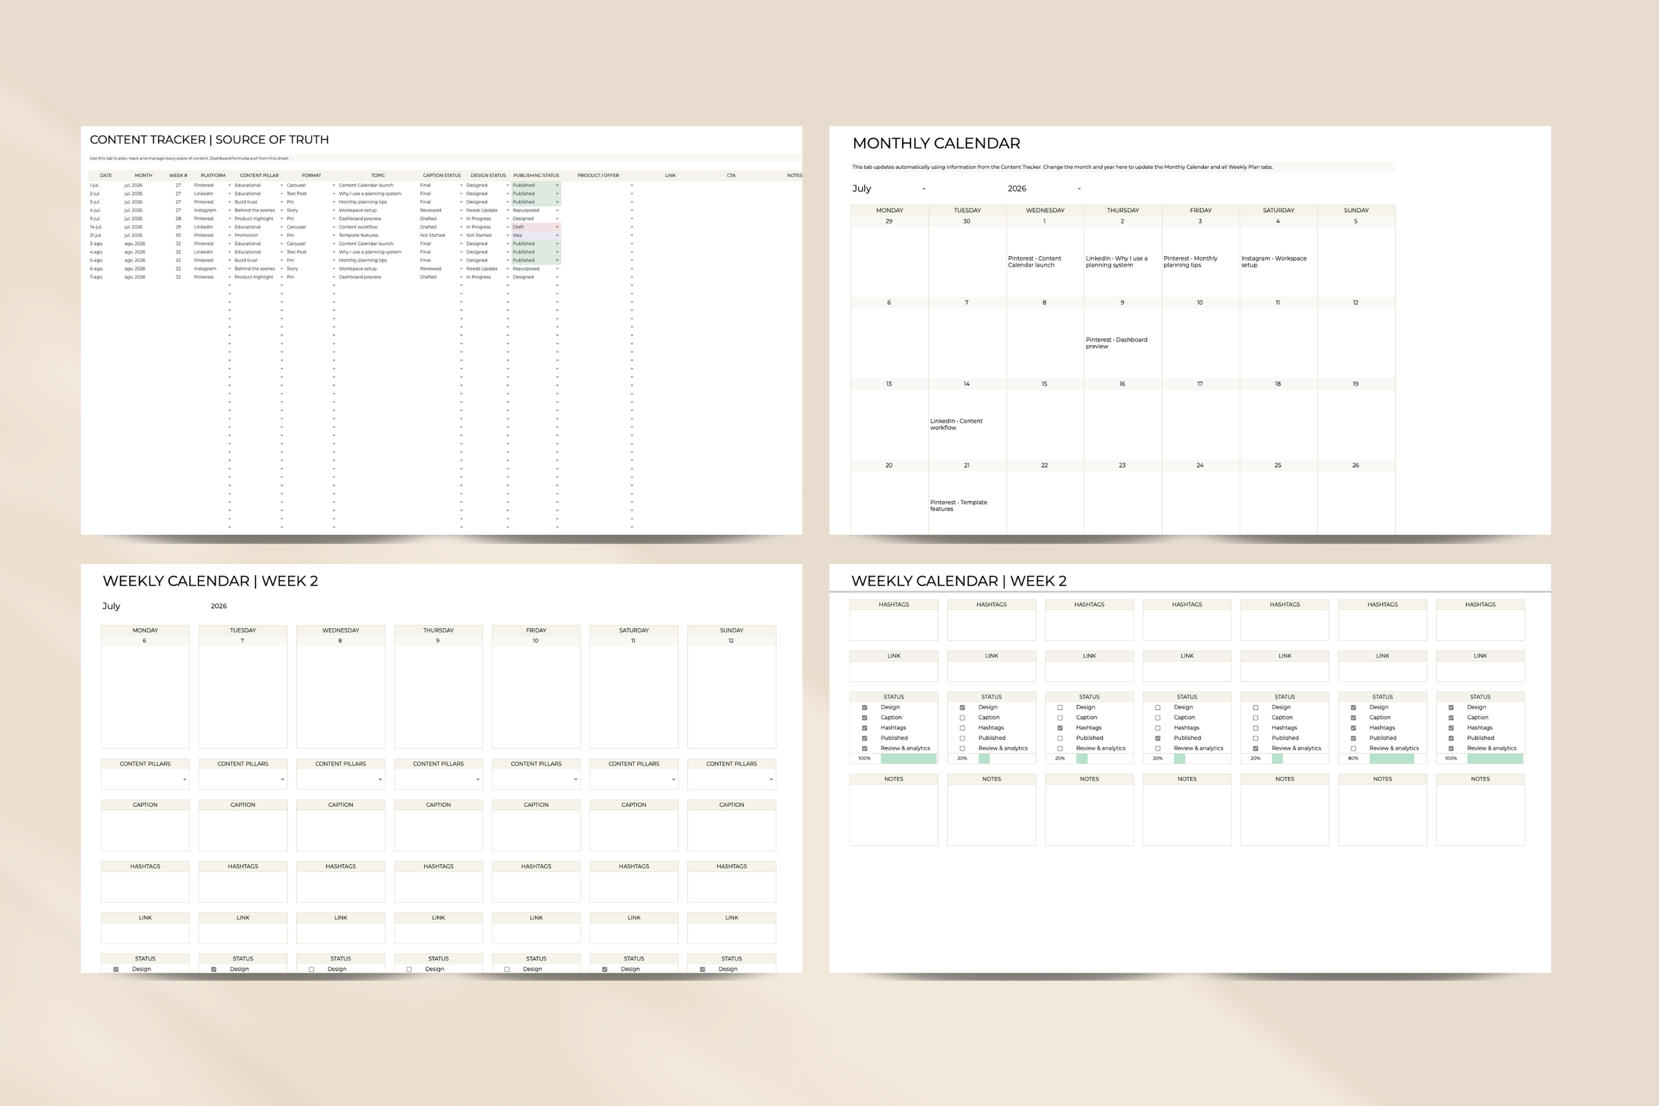Click day 25 in the Monthly Calendar

pyautogui.click(x=1277, y=466)
